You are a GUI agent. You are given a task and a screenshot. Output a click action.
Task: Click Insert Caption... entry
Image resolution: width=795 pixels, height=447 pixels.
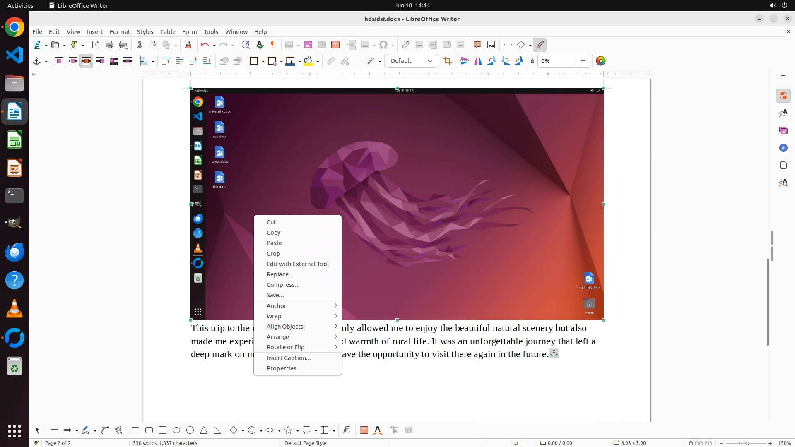click(x=288, y=358)
